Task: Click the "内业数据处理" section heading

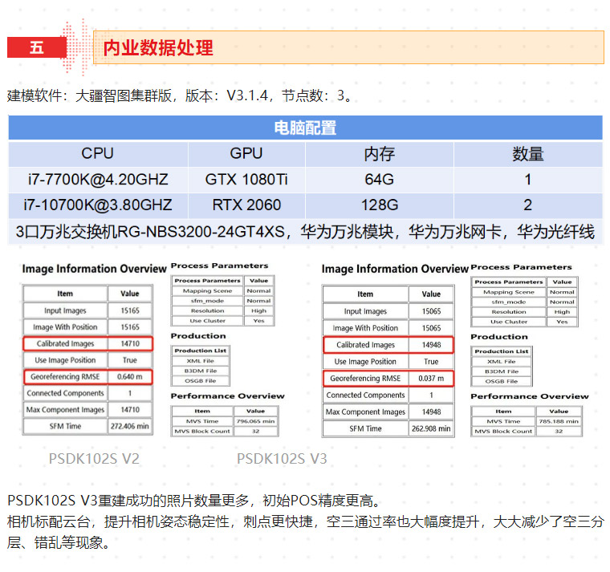Action: 158,48
